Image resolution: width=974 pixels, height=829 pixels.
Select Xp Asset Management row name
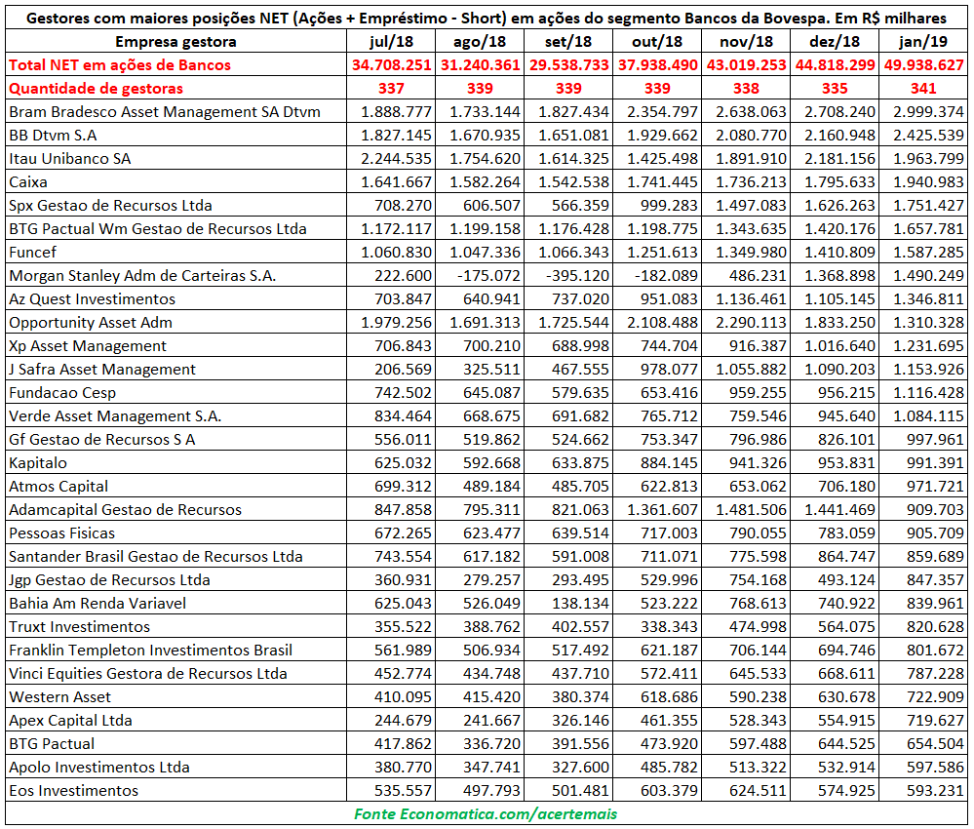(x=88, y=346)
